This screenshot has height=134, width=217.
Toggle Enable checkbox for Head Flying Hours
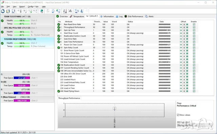[194, 91]
